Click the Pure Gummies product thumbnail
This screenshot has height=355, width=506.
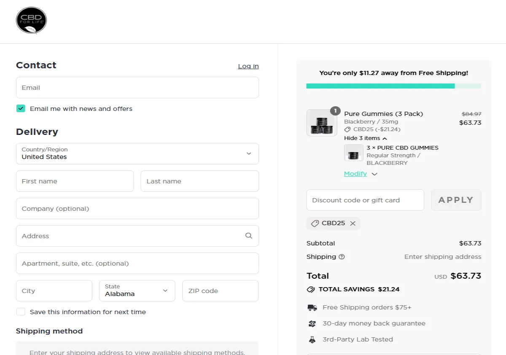pyautogui.click(x=322, y=123)
